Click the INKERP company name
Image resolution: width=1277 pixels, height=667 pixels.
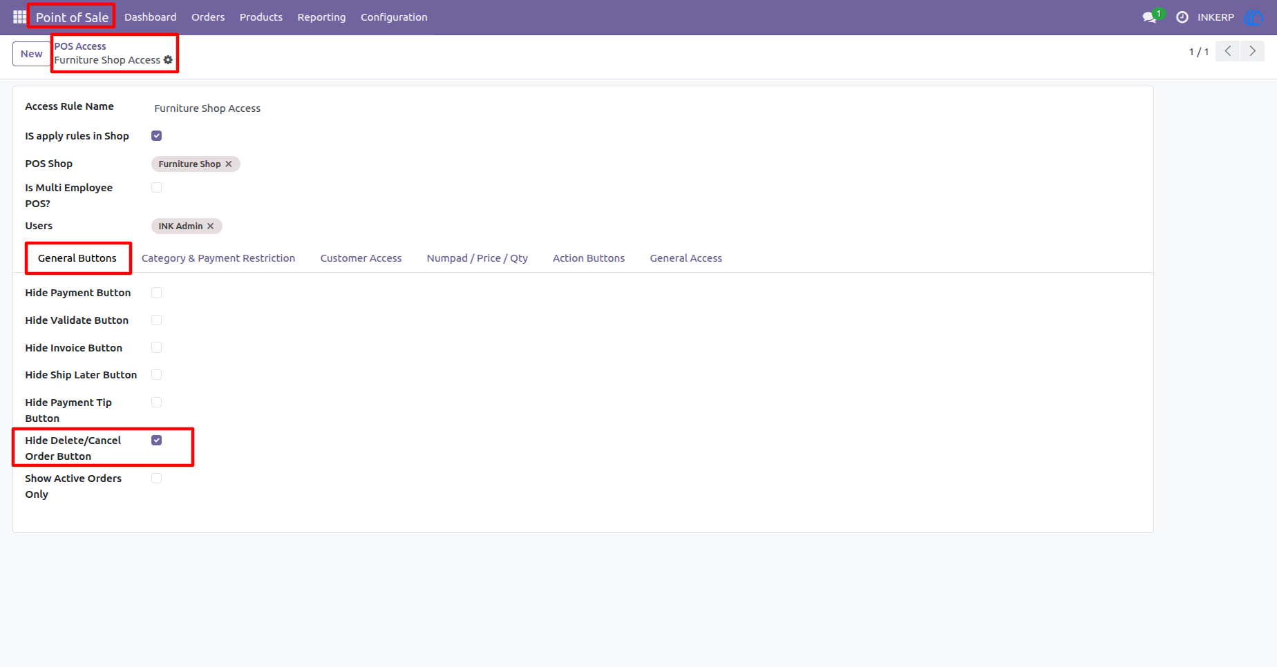coord(1215,17)
